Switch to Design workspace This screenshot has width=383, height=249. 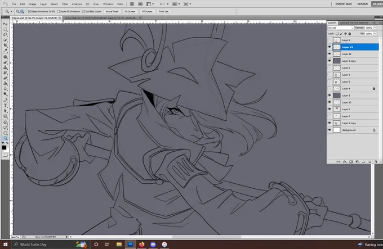pos(363,4)
